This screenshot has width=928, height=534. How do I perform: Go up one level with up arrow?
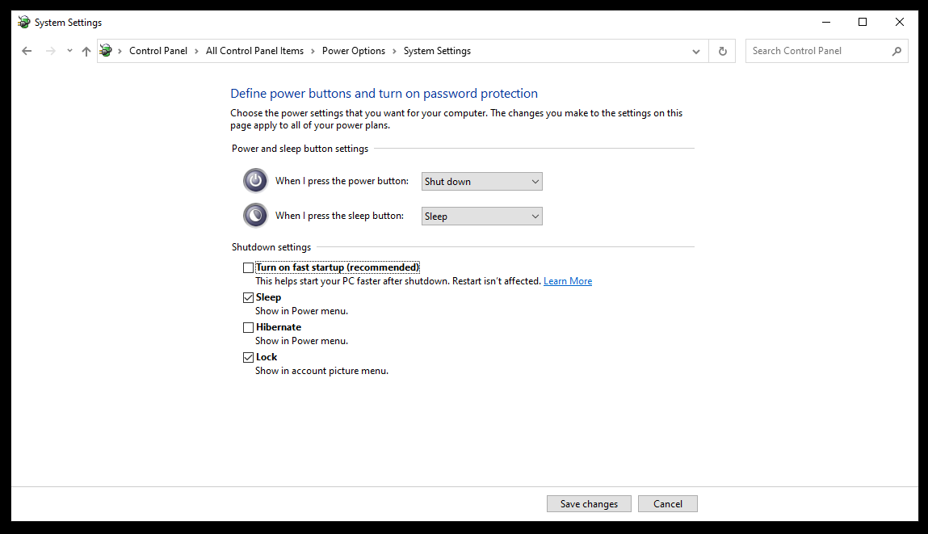tap(86, 51)
